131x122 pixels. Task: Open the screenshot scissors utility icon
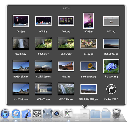click(x=69, y=114)
